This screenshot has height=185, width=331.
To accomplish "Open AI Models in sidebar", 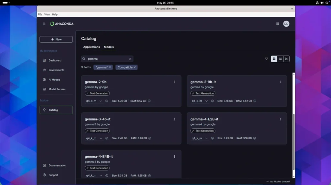I will coord(56,80).
